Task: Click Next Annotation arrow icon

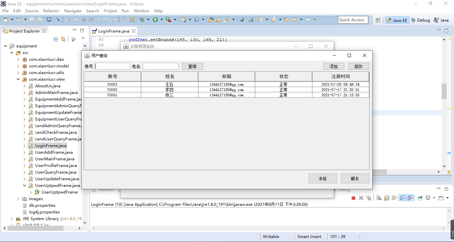Action: pos(260,20)
